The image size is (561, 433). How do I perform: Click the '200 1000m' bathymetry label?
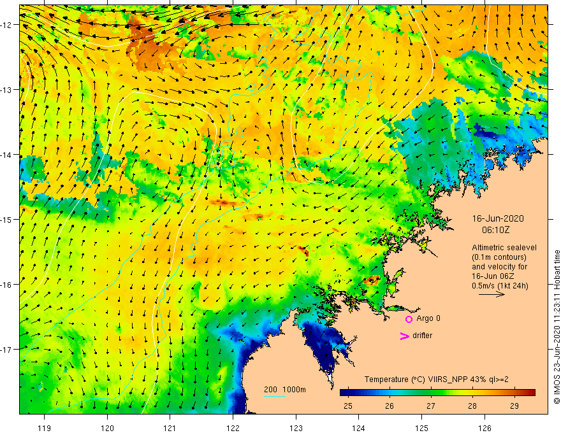285,390
